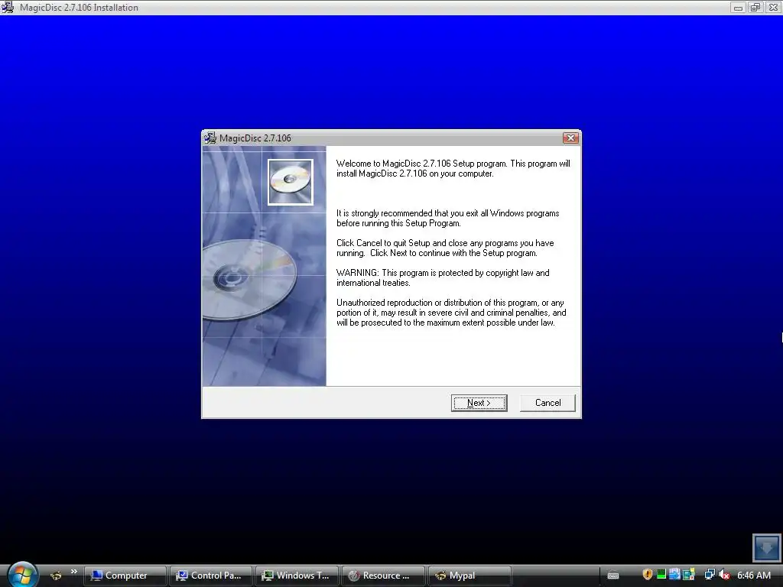Open the network connection tray icon
Viewport: 783px width, 587px height.
pyautogui.click(x=710, y=575)
